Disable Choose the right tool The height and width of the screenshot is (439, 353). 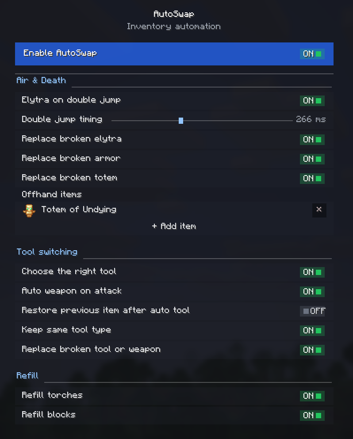coord(312,272)
